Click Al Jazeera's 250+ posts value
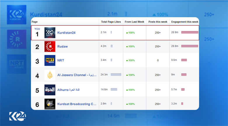 pos(158,75)
